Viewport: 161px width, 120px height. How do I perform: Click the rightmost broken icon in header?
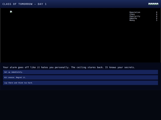pyautogui.click(x=157, y=4)
